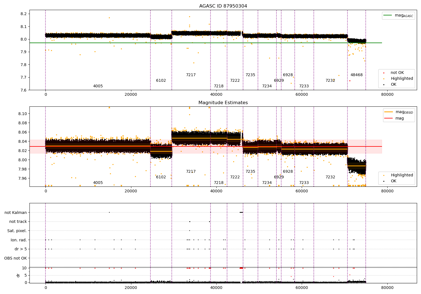Click obsid label 4005 in top plot
The height and width of the screenshot is (294, 421).
pos(98,86)
